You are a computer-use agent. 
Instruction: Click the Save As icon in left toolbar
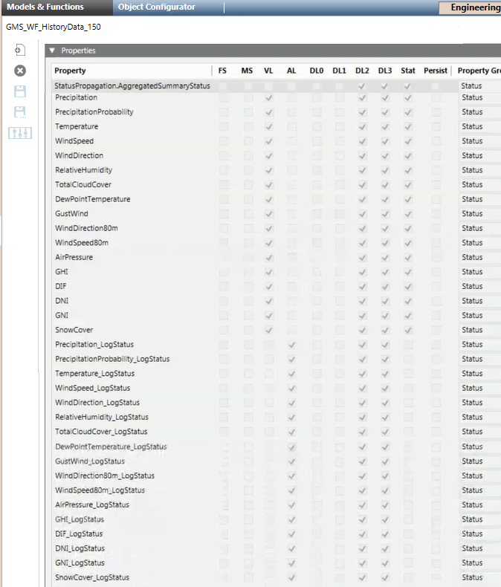pos(20,112)
